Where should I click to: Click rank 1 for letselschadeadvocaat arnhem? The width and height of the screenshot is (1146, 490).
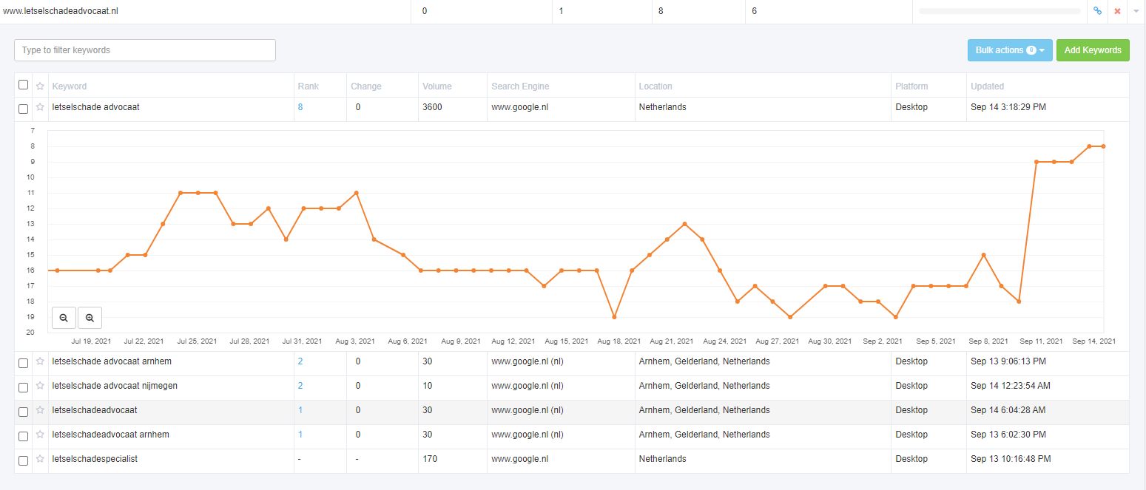300,435
